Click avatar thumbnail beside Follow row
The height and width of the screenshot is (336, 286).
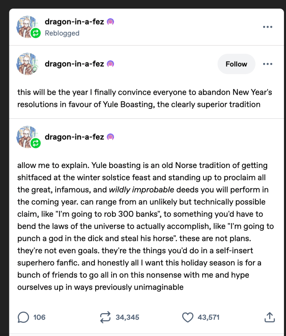tap(27, 64)
